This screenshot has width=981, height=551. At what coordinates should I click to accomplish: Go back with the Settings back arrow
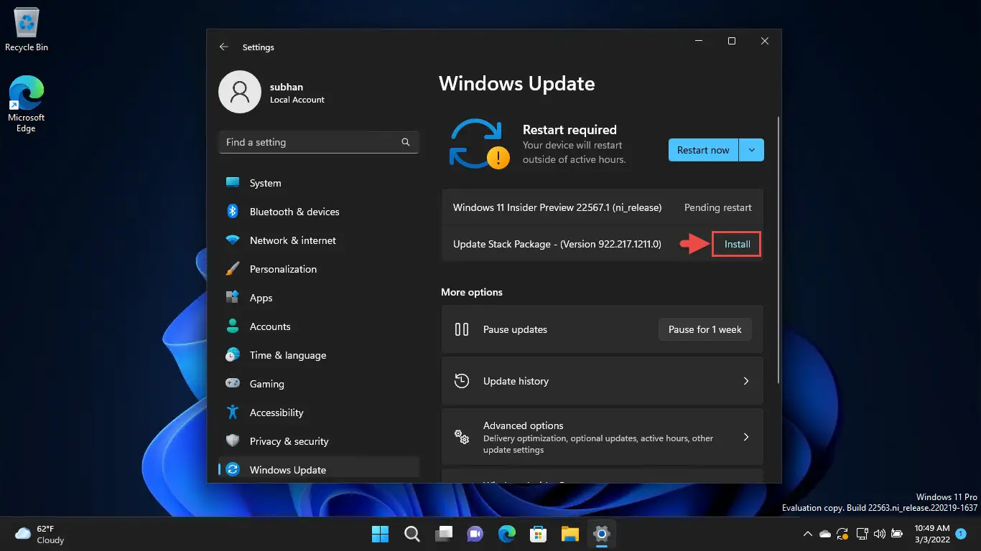tap(224, 47)
